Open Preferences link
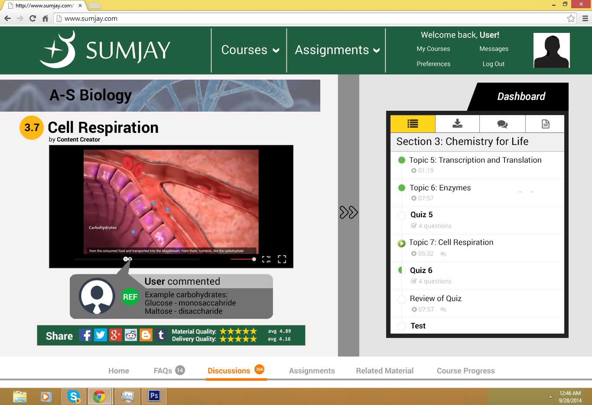The height and width of the screenshot is (405, 592). point(433,64)
